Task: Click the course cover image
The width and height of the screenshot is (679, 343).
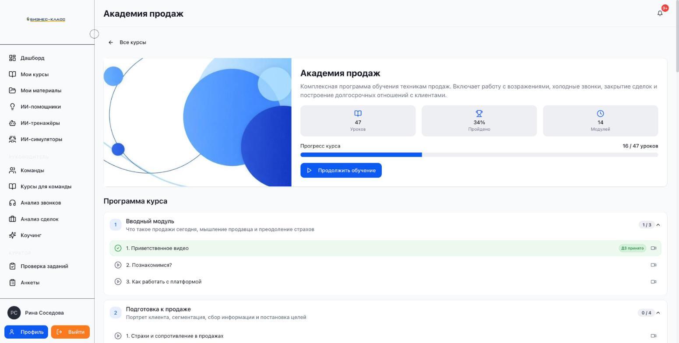Action: point(197,122)
